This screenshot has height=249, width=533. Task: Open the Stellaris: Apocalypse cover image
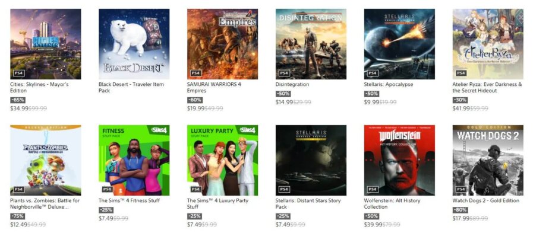(399, 44)
